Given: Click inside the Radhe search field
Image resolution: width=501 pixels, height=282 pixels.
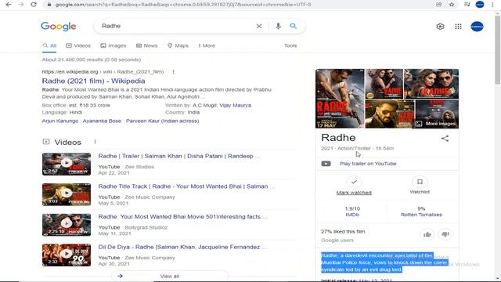Looking at the screenshot, I should (x=175, y=26).
